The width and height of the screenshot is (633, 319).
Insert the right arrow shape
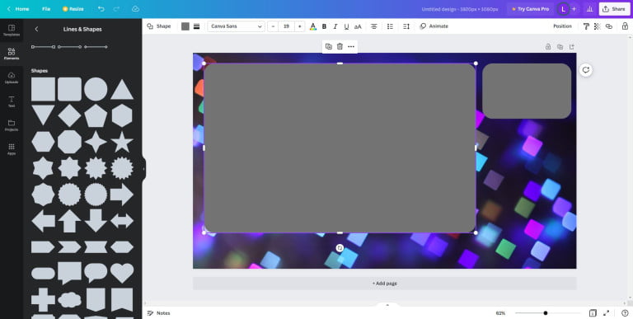(x=122, y=195)
